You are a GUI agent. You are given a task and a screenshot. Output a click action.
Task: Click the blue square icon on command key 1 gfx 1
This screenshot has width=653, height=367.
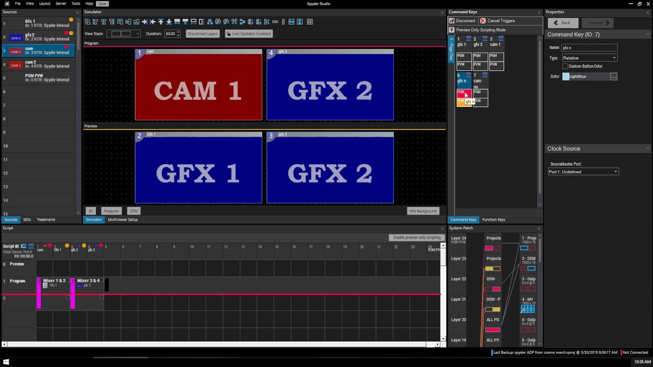point(468,39)
